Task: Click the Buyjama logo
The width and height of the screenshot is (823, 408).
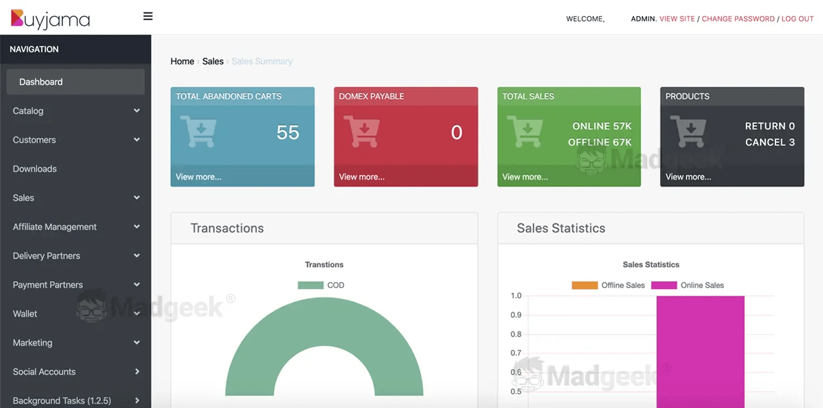Action: (50, 19)
